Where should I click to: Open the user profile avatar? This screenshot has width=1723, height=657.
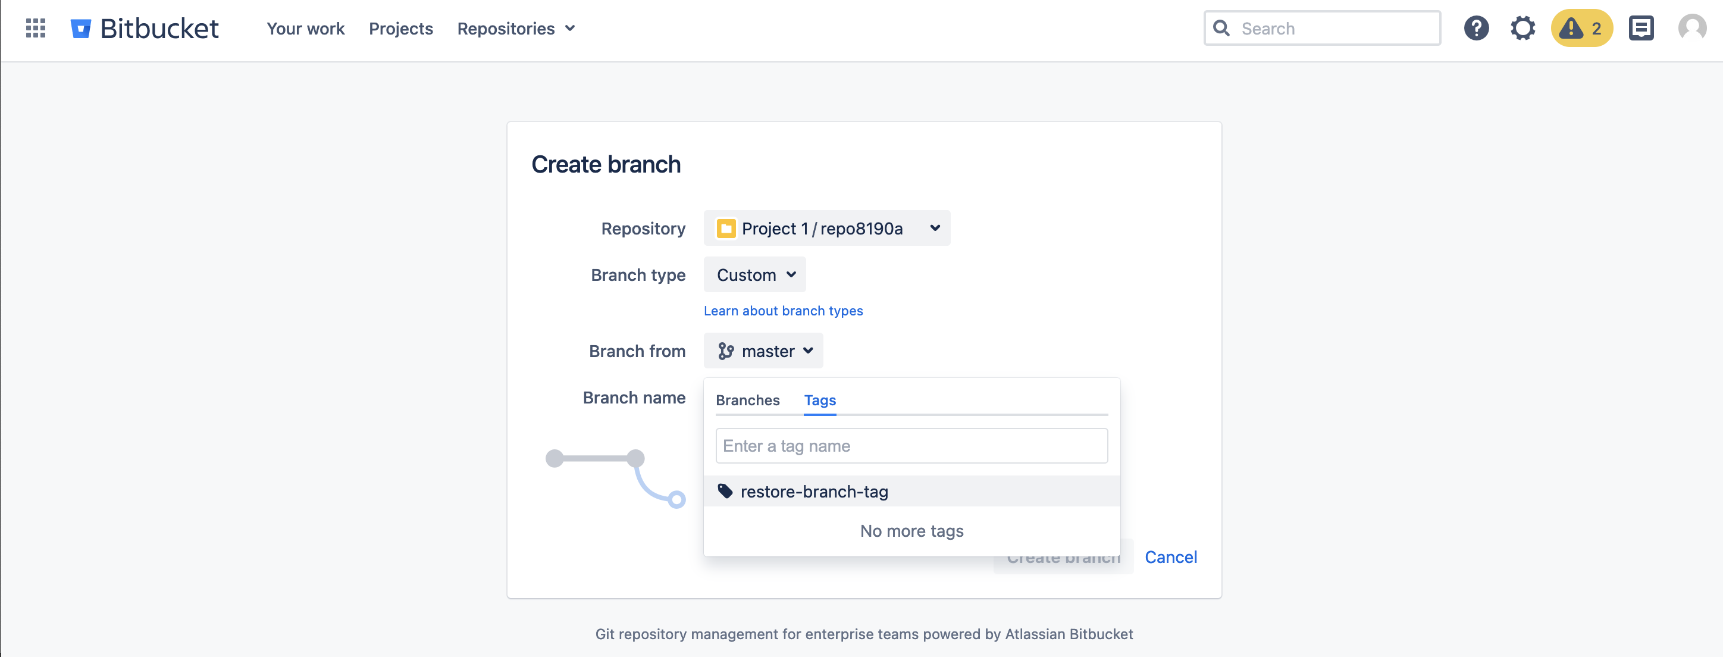(1692, 28)
